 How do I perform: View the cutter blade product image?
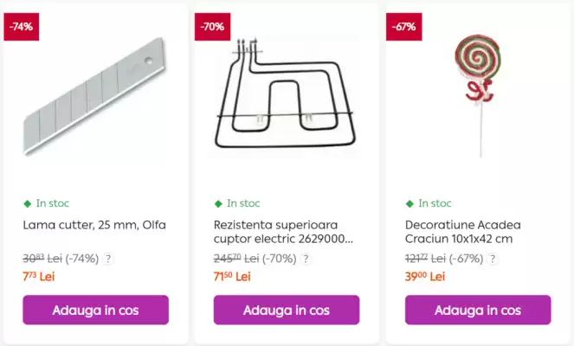click(94, 95)
